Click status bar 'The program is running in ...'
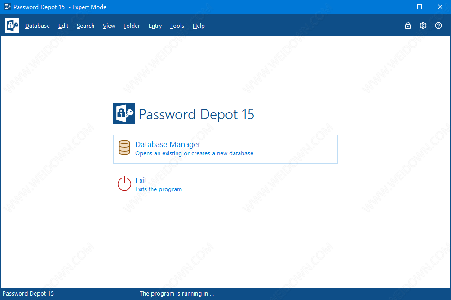Screen dimensions: 451x300 177,293
